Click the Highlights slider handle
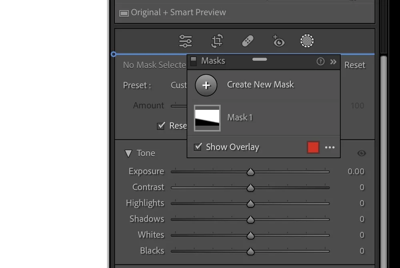 250,204
